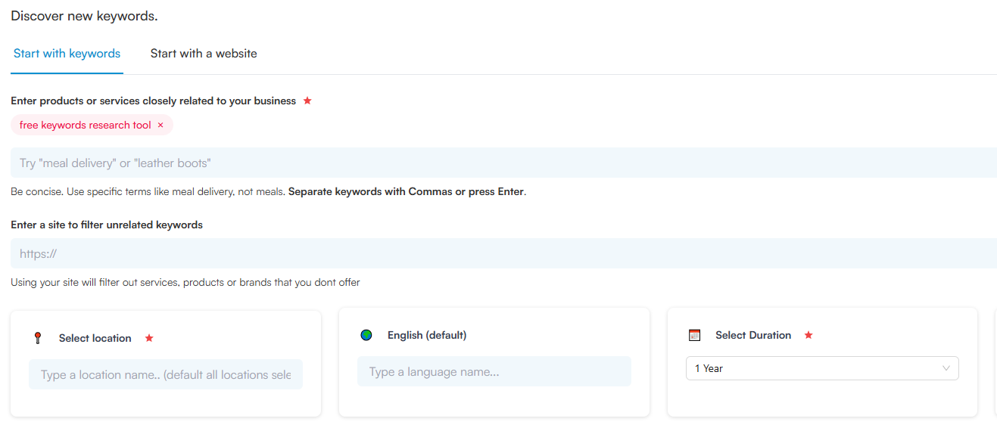The image size is (997, 434).
Task: Click the red star beside Select location
Action: (x=149, y=338)
